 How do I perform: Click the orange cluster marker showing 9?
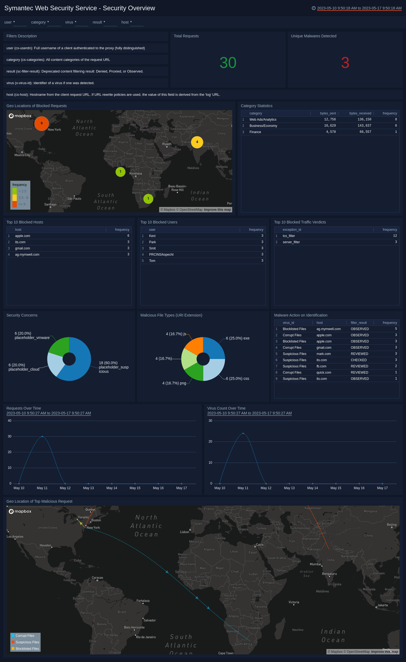[41, 123]
